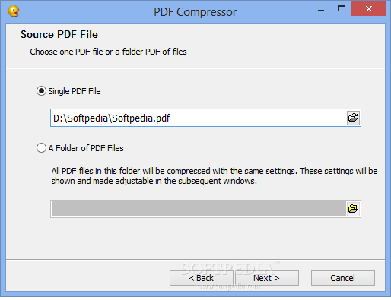Click the Softpedia watermark logo
The image size is (391, 300).
pos(228,268)
